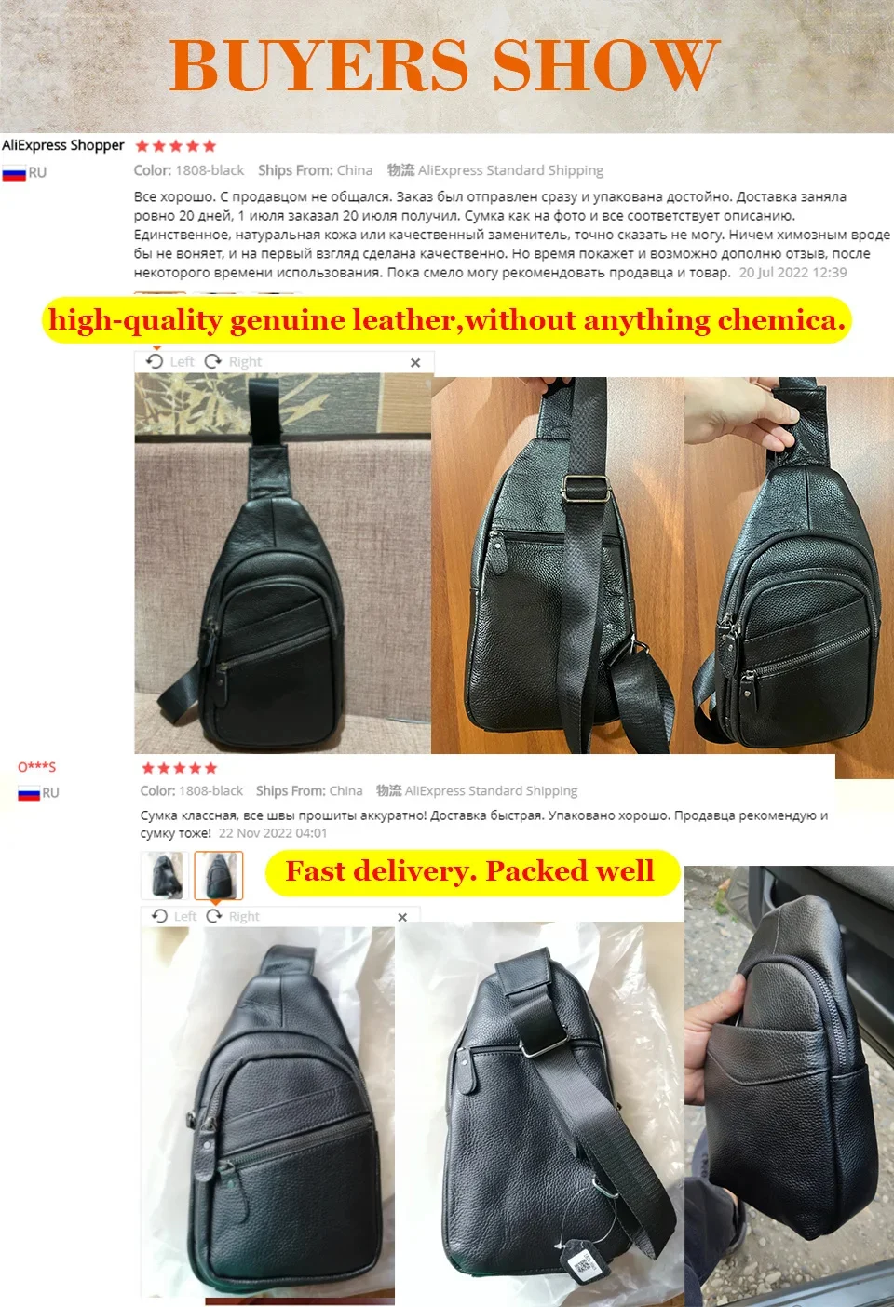Open photo of bag back strap on wood
Image resolution: width=894 pixels, height=1307 pixels.
coord(557,565)
